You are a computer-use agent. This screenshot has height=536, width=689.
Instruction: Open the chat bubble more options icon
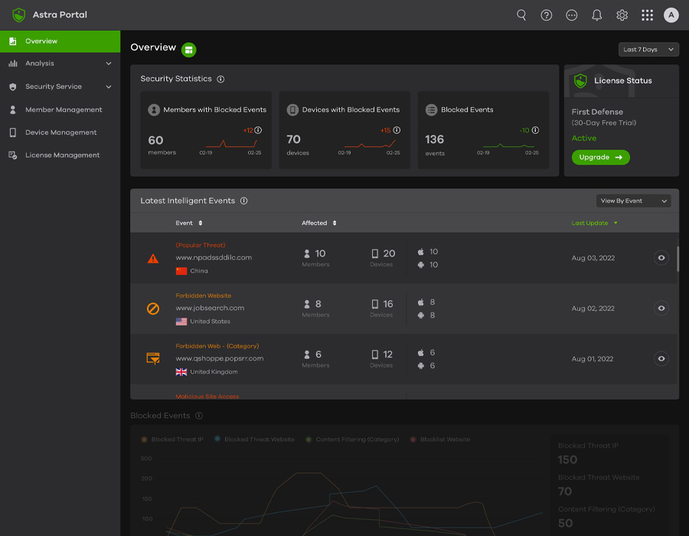pos(572,15)
